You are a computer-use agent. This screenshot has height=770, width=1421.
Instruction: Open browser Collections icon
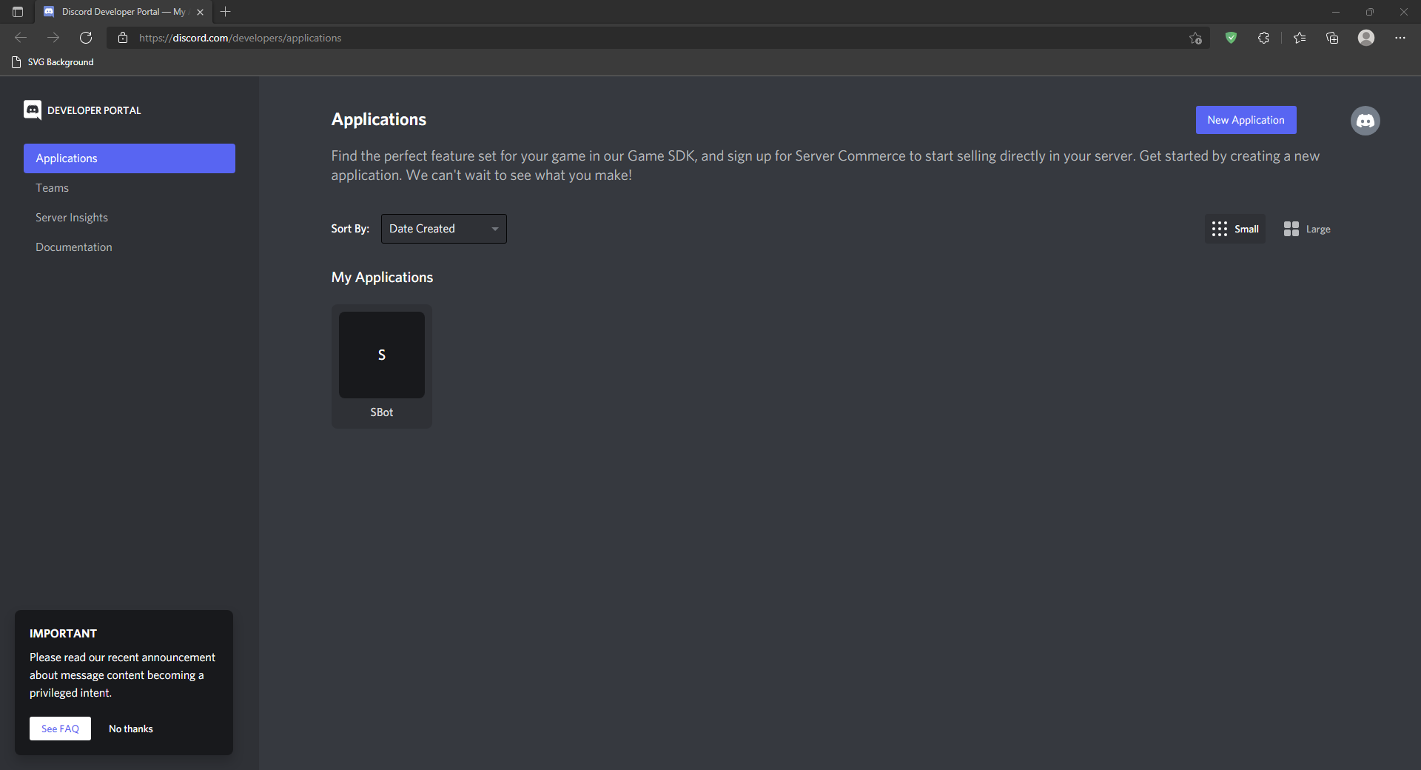coord(1332,38)
